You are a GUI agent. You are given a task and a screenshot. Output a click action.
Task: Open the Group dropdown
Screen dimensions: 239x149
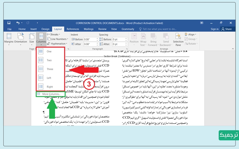point(191,39)
